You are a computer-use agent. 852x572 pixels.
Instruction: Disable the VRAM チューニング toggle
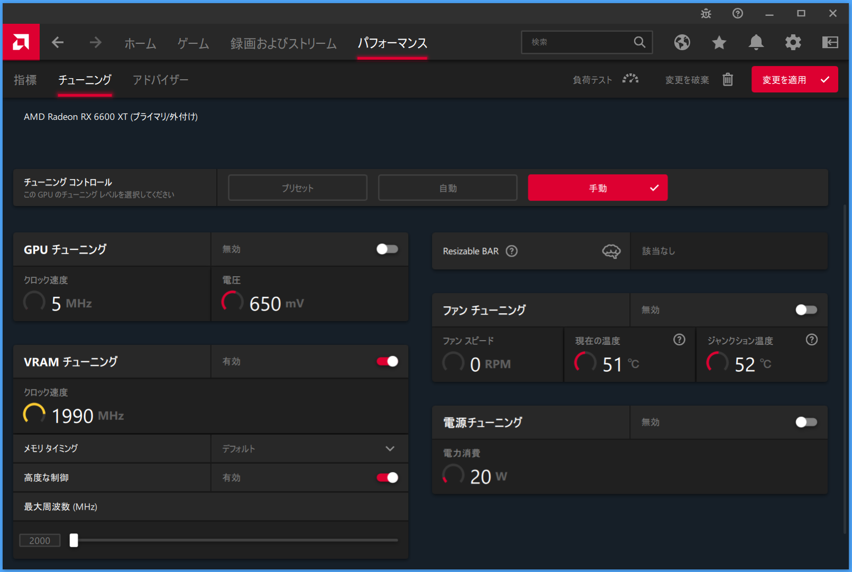tap(387, 361)
